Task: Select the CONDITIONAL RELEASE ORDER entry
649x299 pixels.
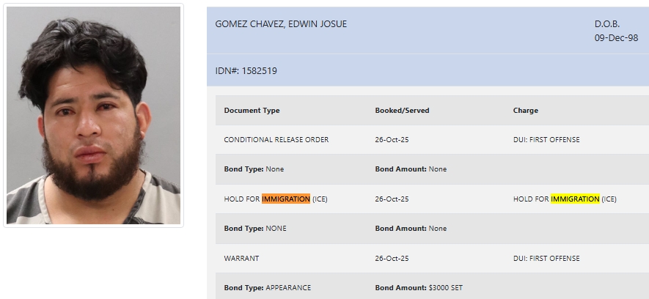Action: point(276,140)
